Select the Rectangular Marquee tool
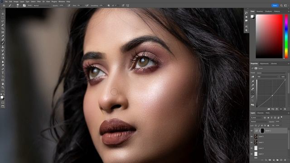The height and width of the screenshot is (163, 290). [x=3, y=18]
